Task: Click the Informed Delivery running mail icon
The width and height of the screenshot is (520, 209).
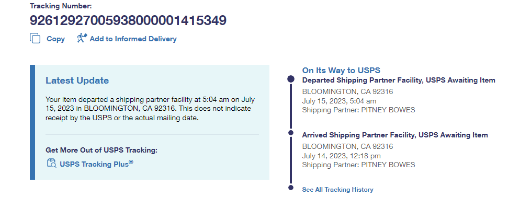Action: pos(82,38)
